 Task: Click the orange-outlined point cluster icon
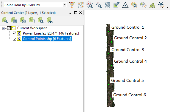tap(134, 5)
